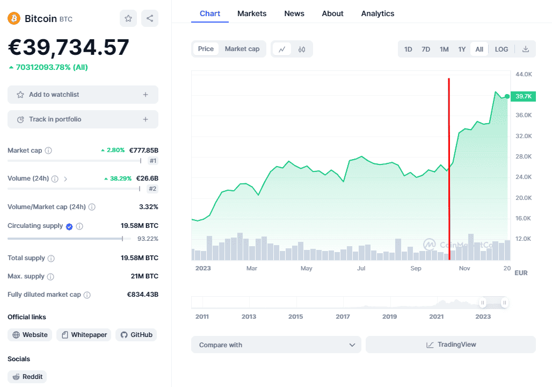The image size is (552, 387).
Task: Click 2017 on the range timeline
Action: pos(343,317)
